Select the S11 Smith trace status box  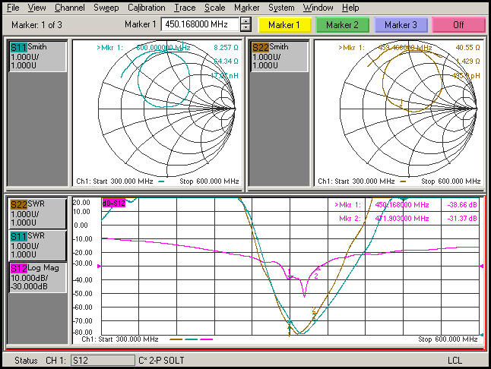[37, 57]
